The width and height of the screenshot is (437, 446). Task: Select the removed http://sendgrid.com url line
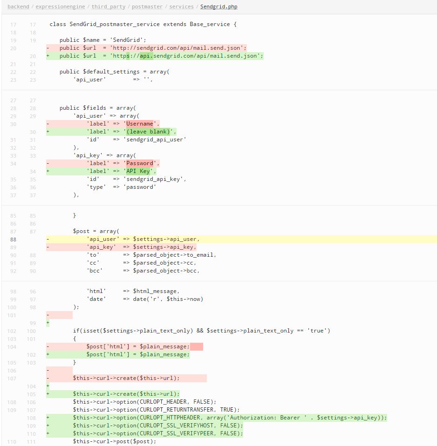146,48
